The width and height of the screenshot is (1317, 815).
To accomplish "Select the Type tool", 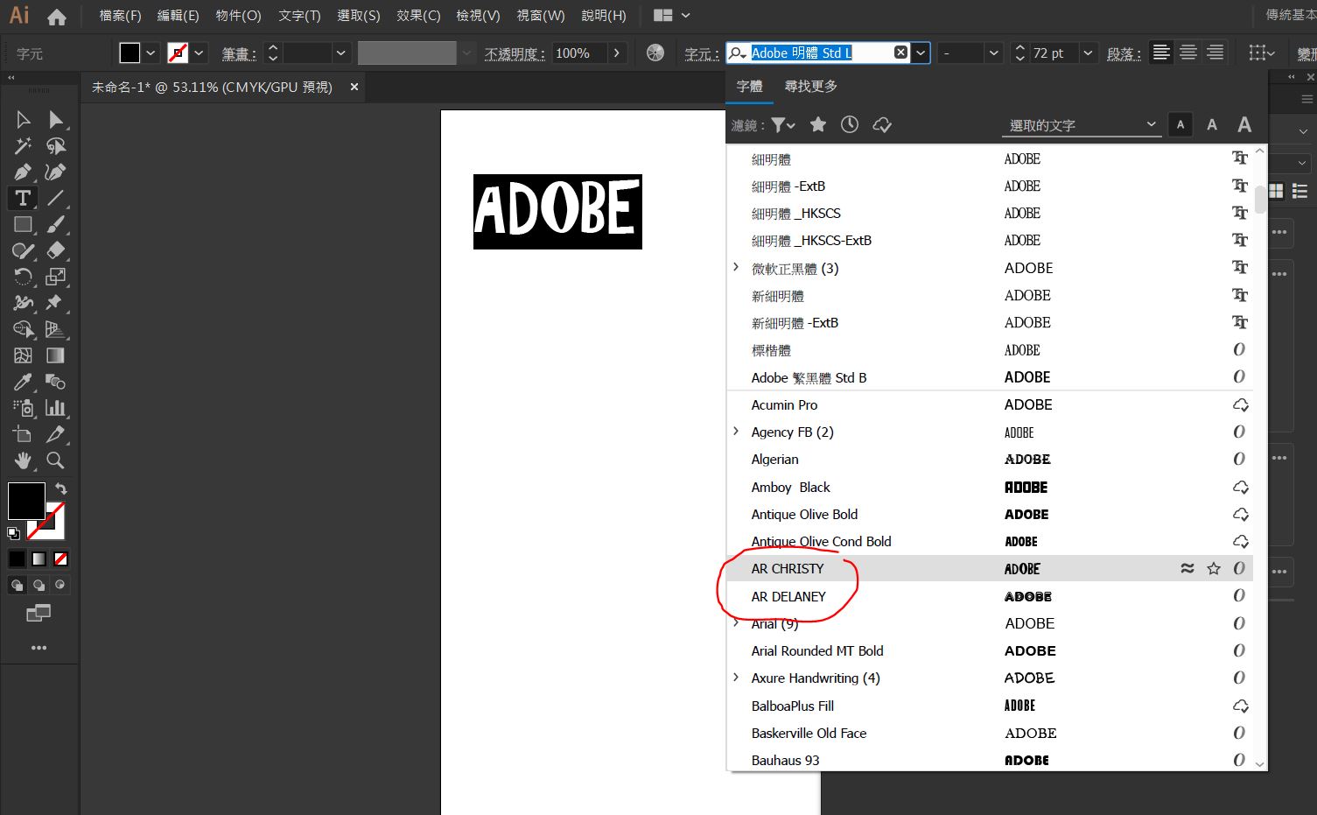I will click(23, 198).
